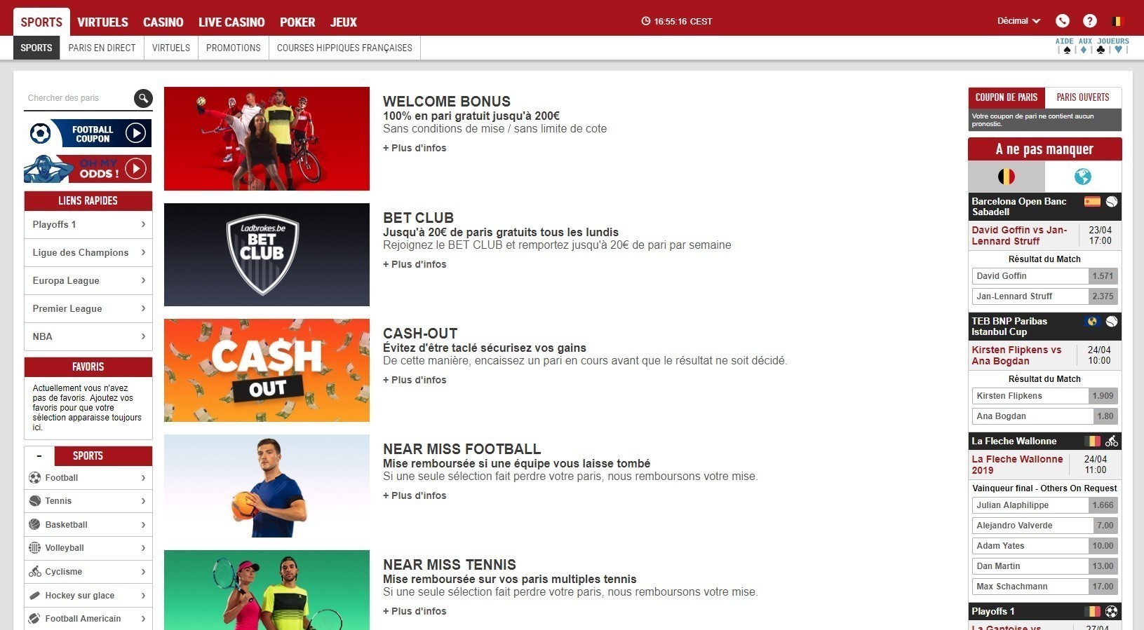Open the Poker top menu
This screenshot has width=1144, height=630.
[297, 22]
